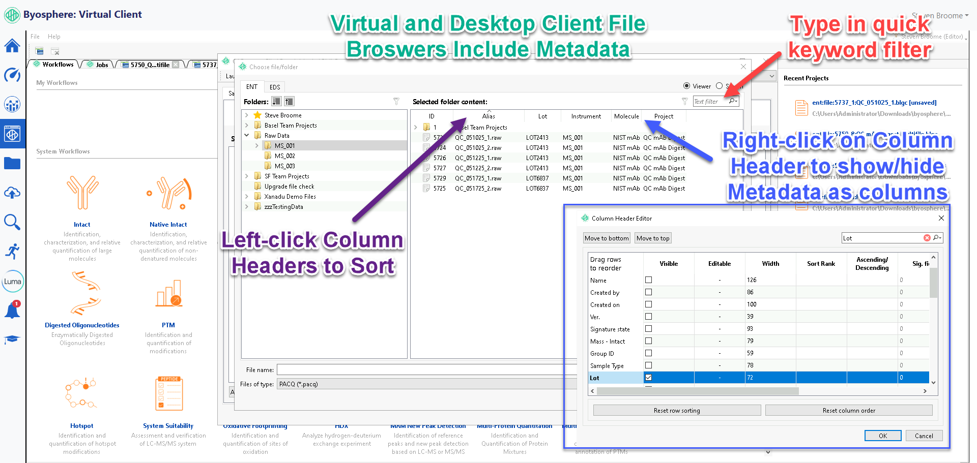Switch to the Workflows tab
The width and height of the screenshot is (977, 463).
tap(54, 65)
